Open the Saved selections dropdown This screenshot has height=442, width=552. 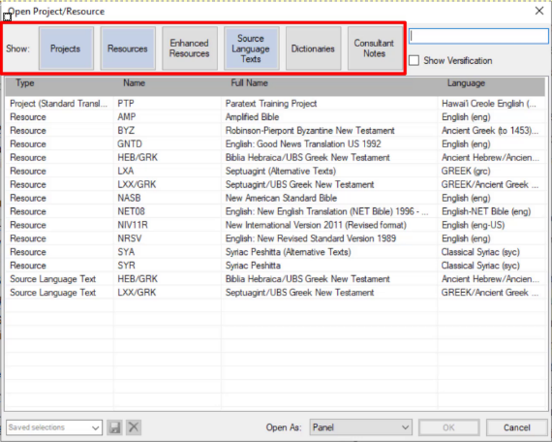coord(54,427)
